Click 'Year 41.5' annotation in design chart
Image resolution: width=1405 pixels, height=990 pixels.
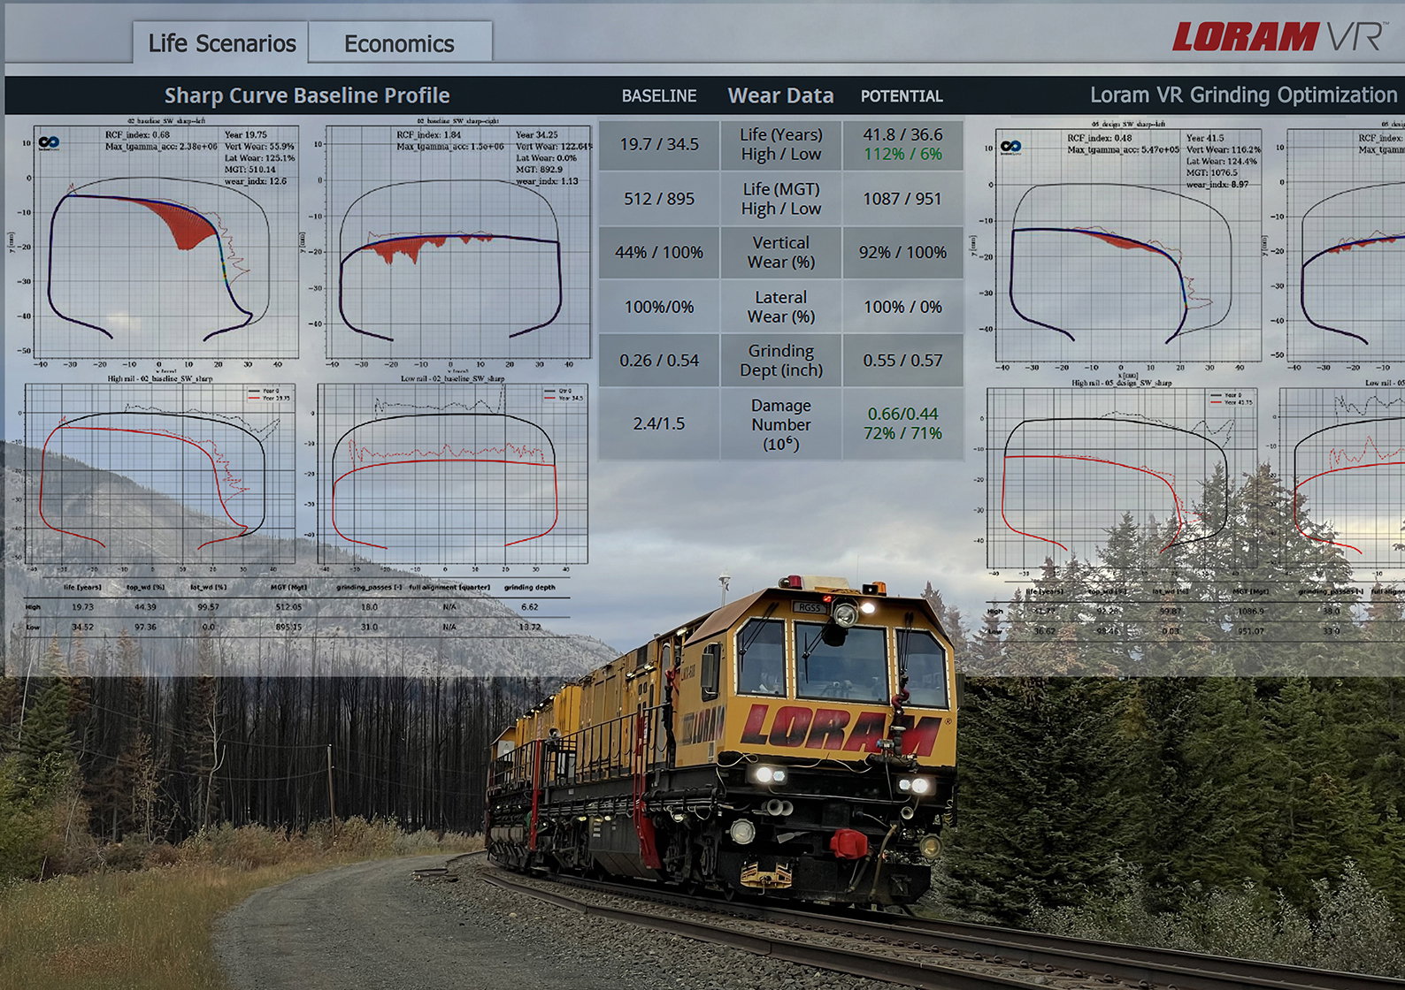point(1205,138)
